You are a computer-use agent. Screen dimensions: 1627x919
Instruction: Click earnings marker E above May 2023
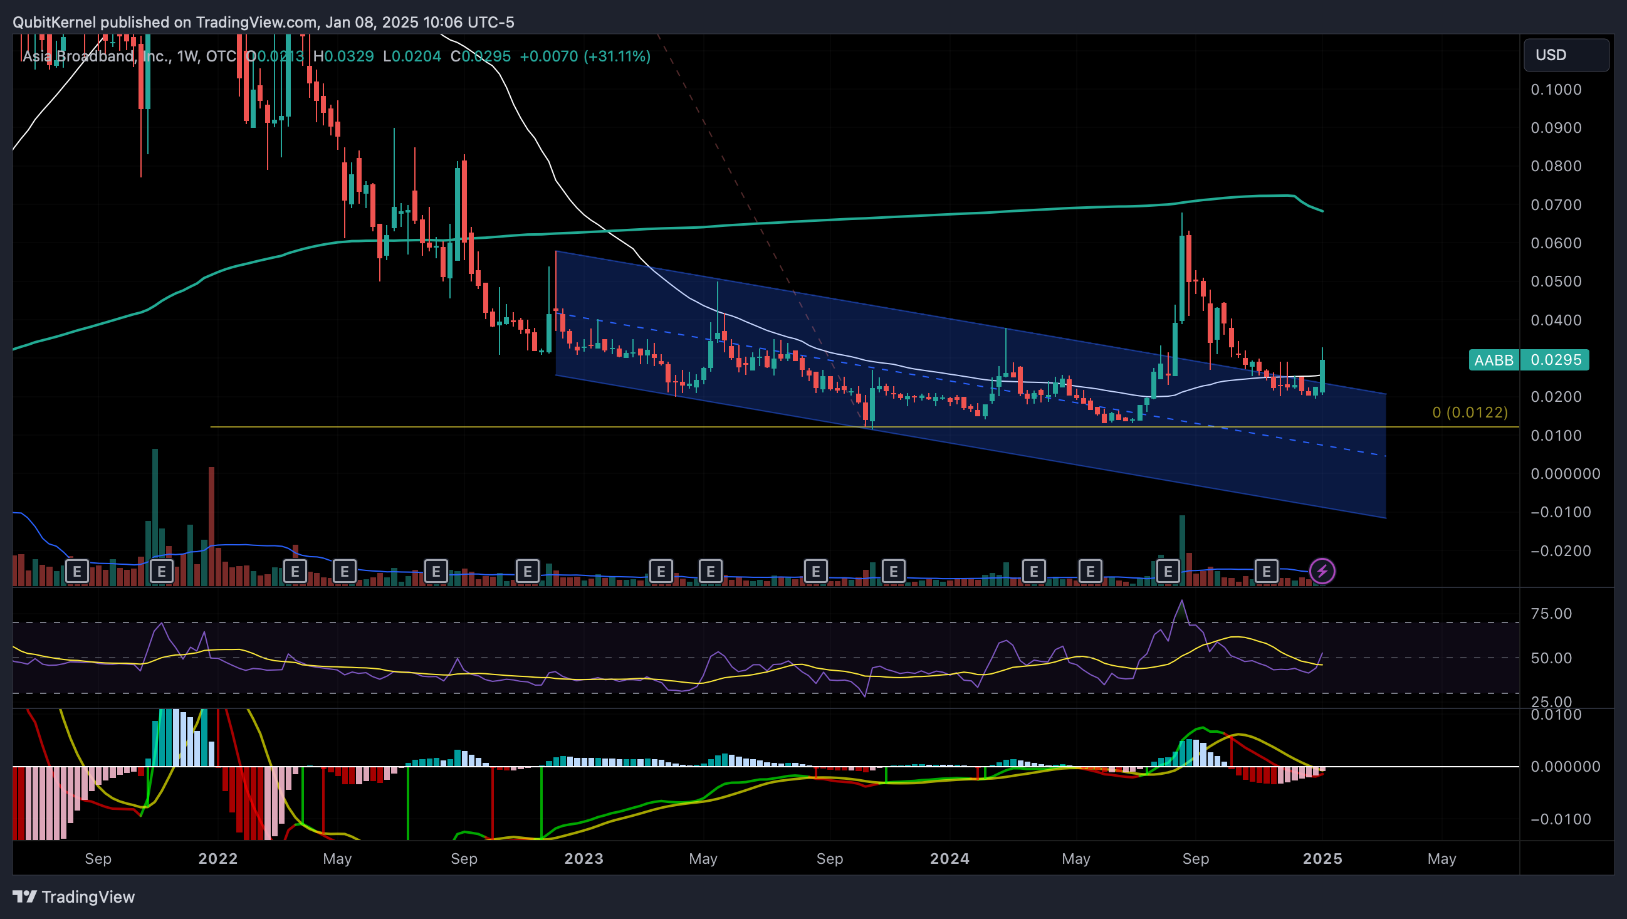tap(711, 572)
